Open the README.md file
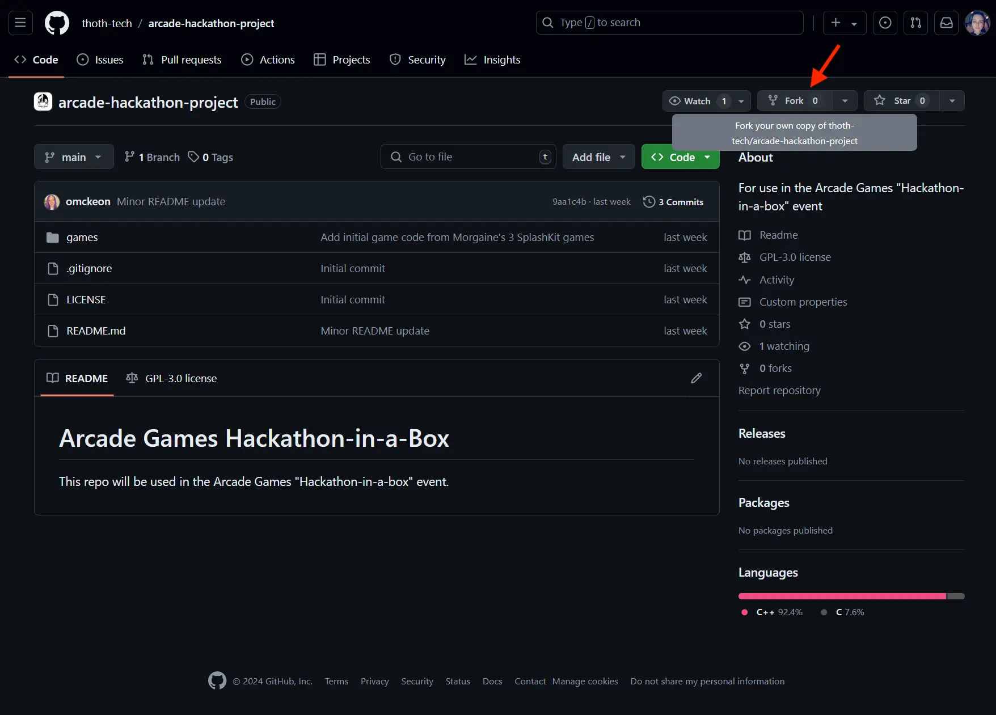The width and height of the screenshot is (996, 715). (96, 331)
